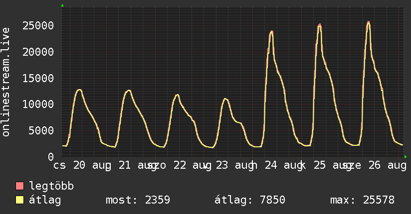Click the pink legtöbb legend swatch
This screenshot has width=411, height=214.
click(19, 186)
